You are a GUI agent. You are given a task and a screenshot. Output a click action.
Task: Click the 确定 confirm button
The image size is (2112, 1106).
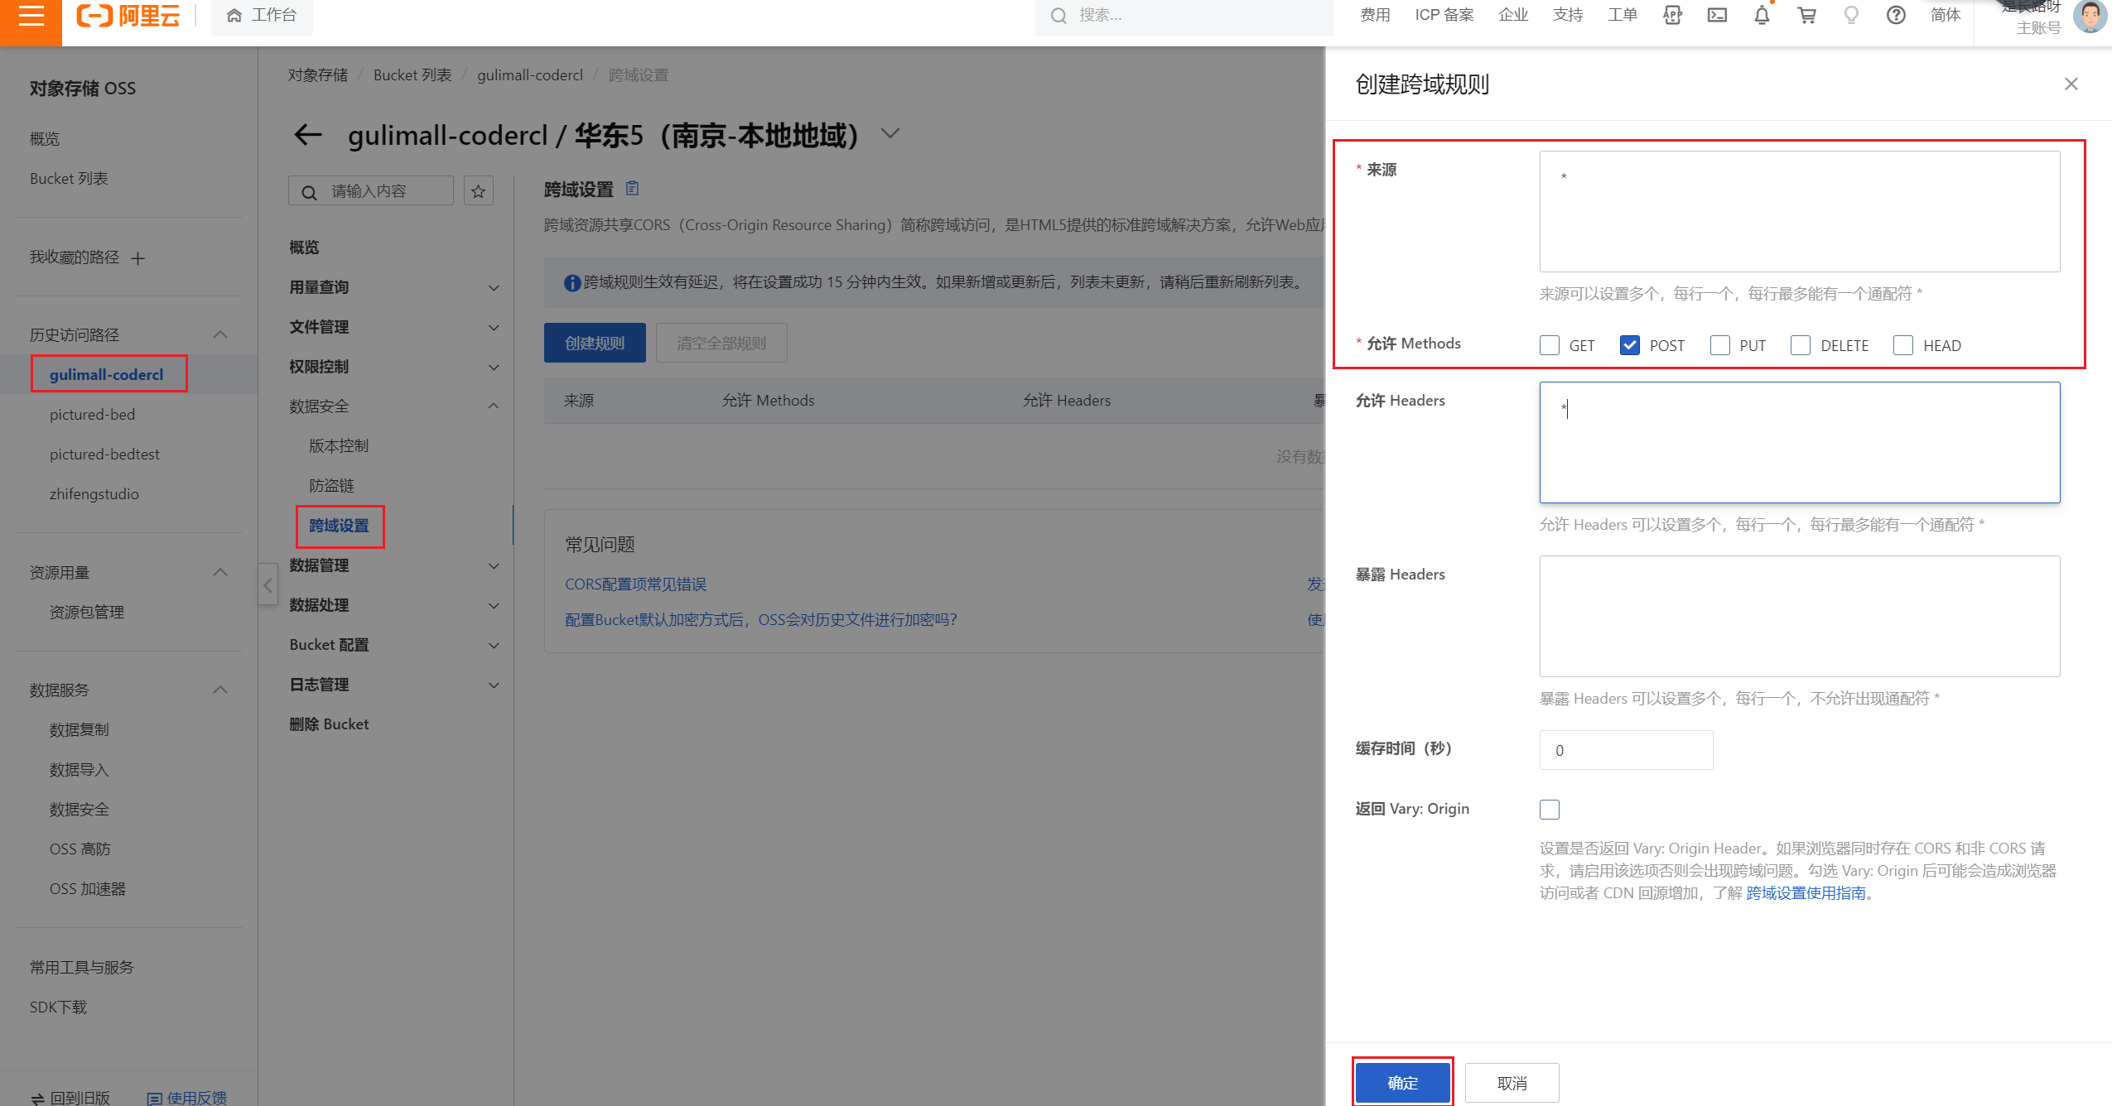[1402, 1083]
